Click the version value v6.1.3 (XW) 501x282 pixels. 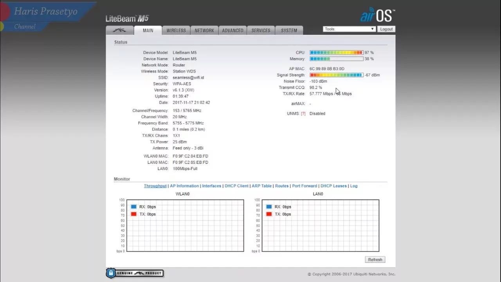click(x=184, y=90)
